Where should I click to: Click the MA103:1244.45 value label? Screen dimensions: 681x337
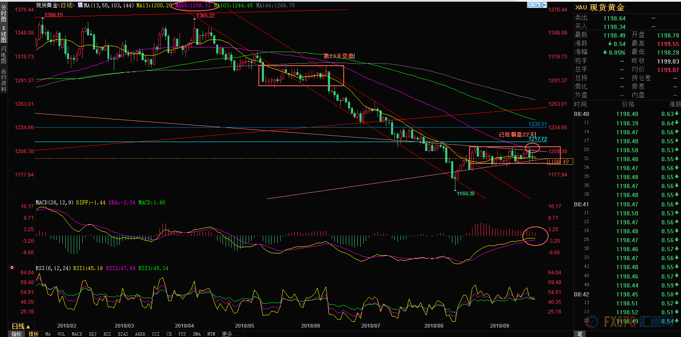(x=233, y=6)
